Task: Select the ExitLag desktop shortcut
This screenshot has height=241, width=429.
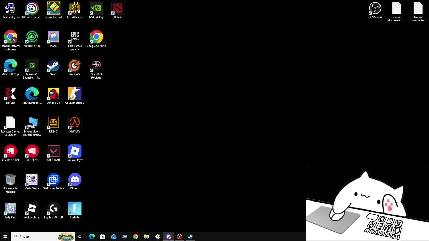Action: pyautogui.click(x=10, y=96)
